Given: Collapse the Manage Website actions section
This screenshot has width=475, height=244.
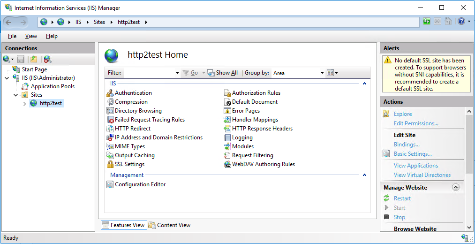Looking at the screenshot, I should 455,187.
